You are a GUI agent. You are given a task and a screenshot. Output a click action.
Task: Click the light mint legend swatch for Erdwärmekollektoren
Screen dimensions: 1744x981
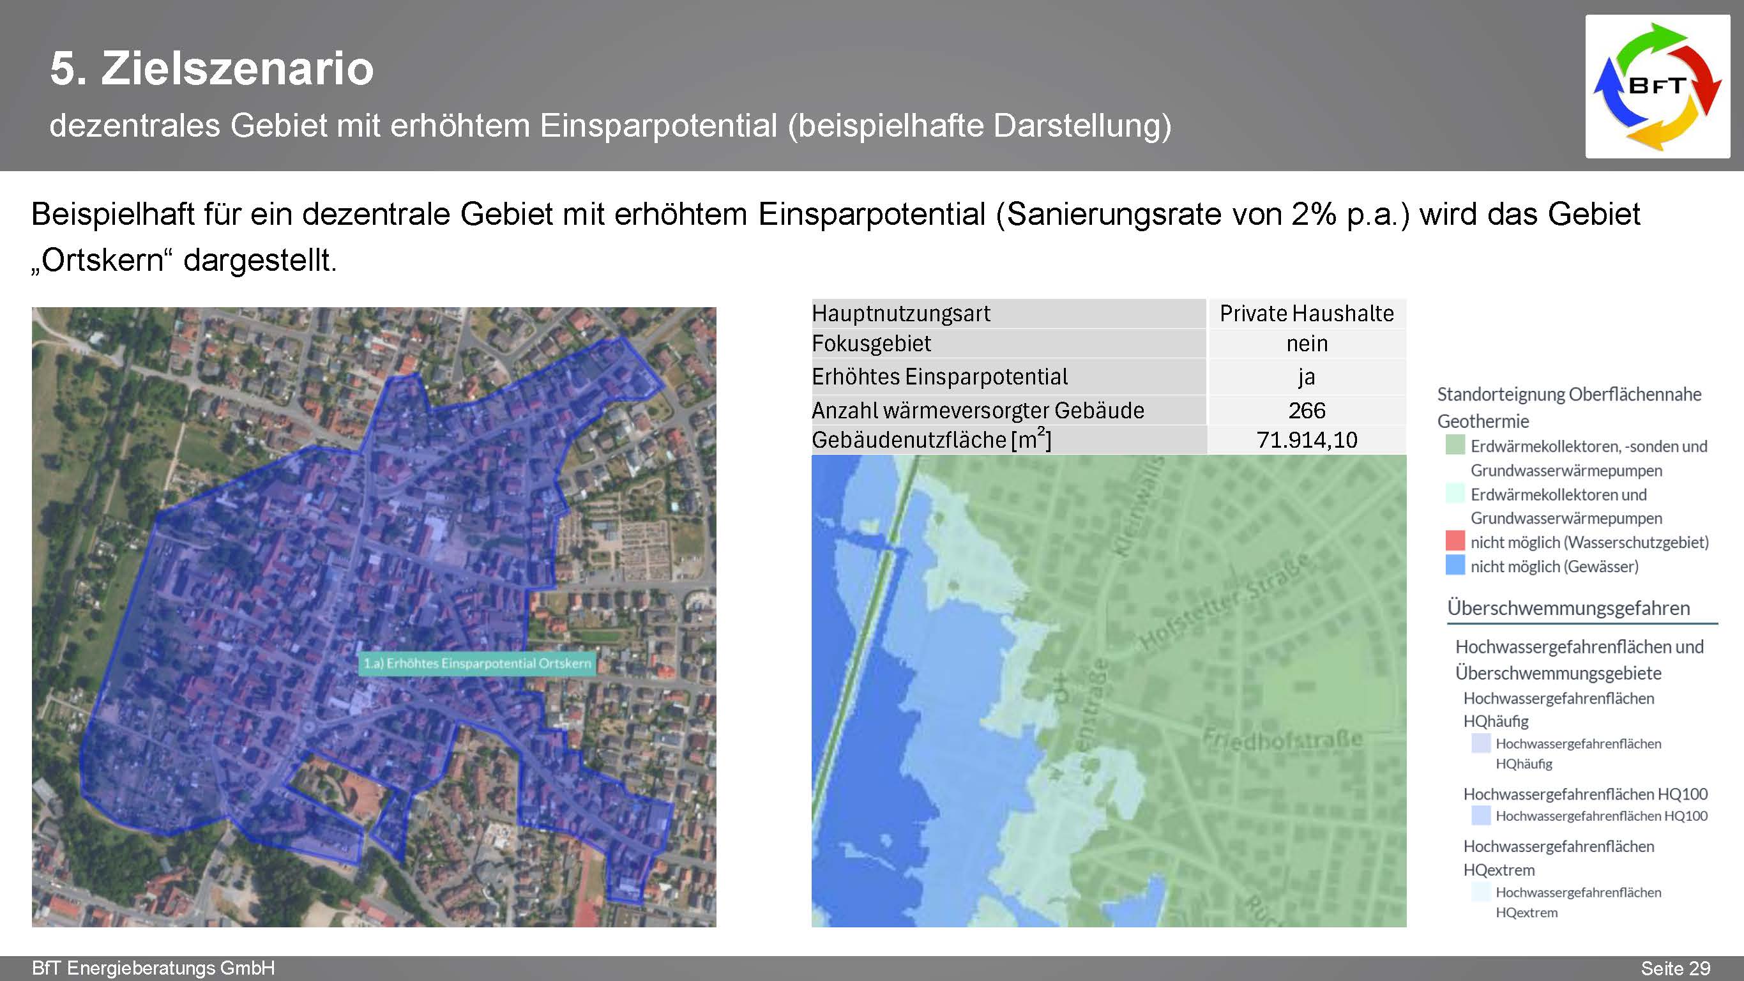pyautogui.click(x=1455, y=494)
